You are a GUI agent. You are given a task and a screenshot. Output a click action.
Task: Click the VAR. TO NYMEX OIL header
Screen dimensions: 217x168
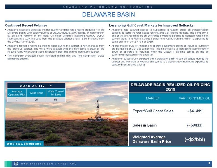[195, 98]
